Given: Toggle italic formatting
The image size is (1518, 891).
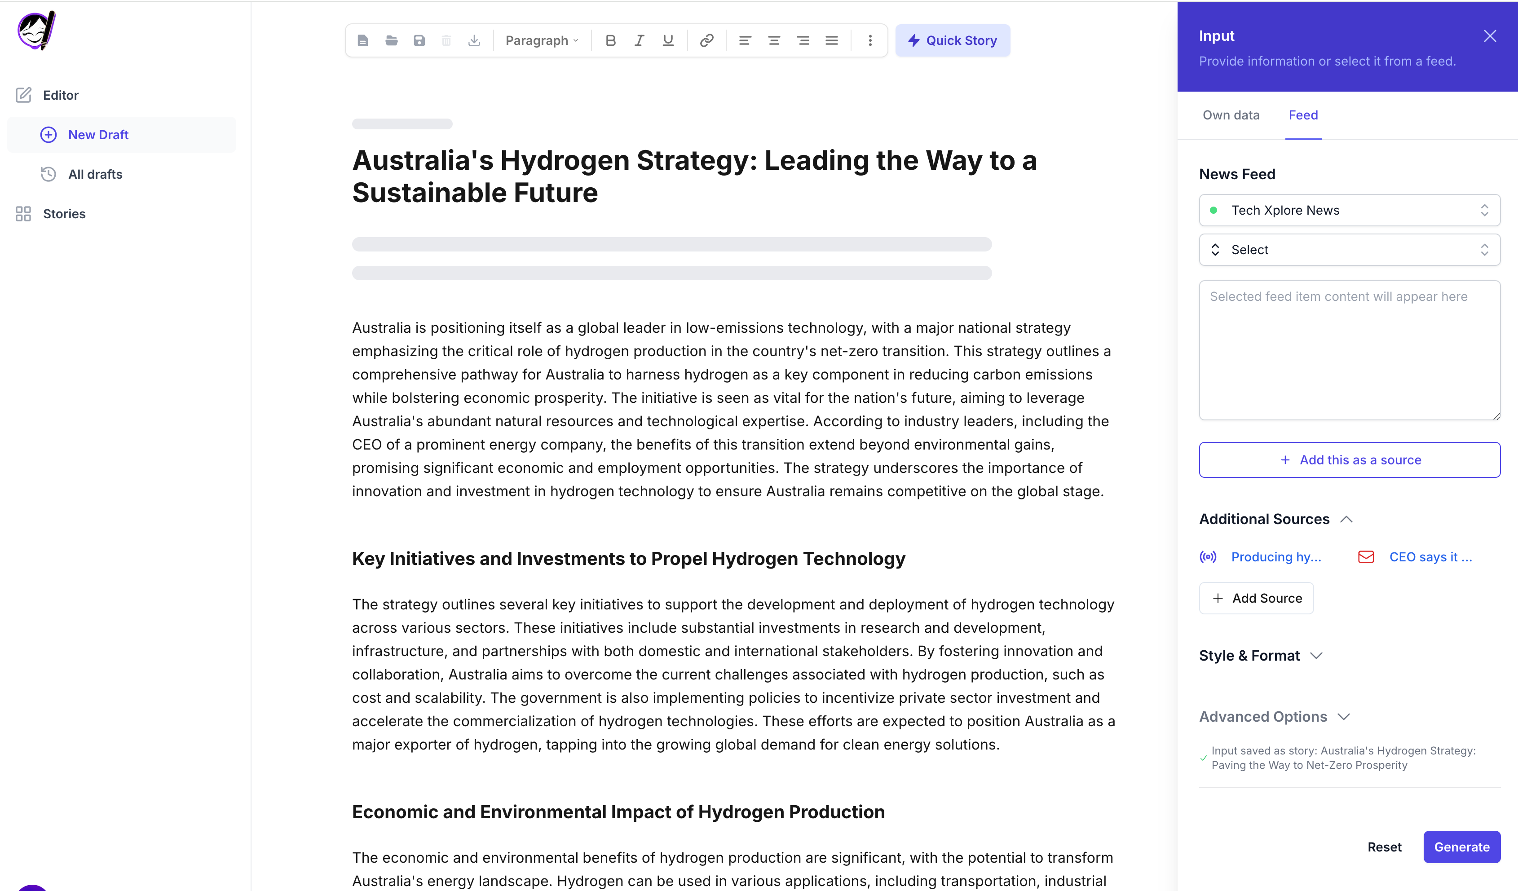Looking at the screenshot, I should [x=639, y=40].
